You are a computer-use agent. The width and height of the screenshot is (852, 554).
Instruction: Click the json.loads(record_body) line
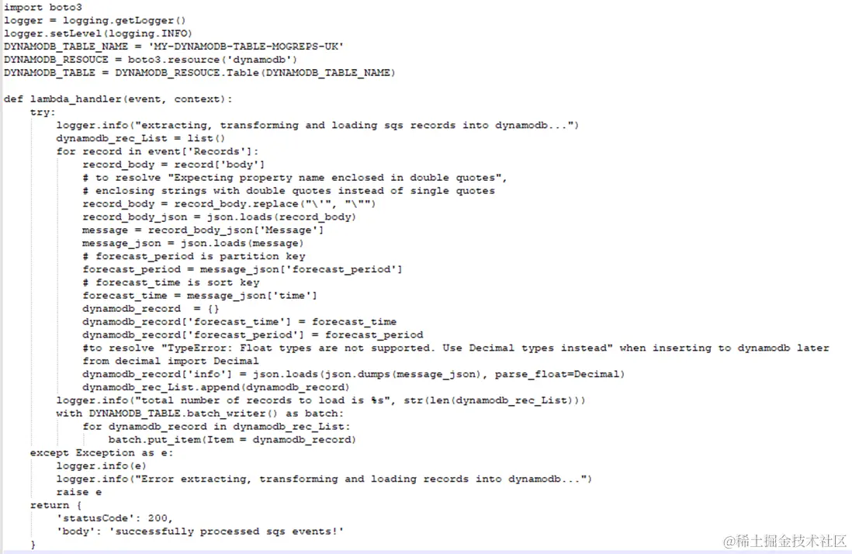click(219, 216)
